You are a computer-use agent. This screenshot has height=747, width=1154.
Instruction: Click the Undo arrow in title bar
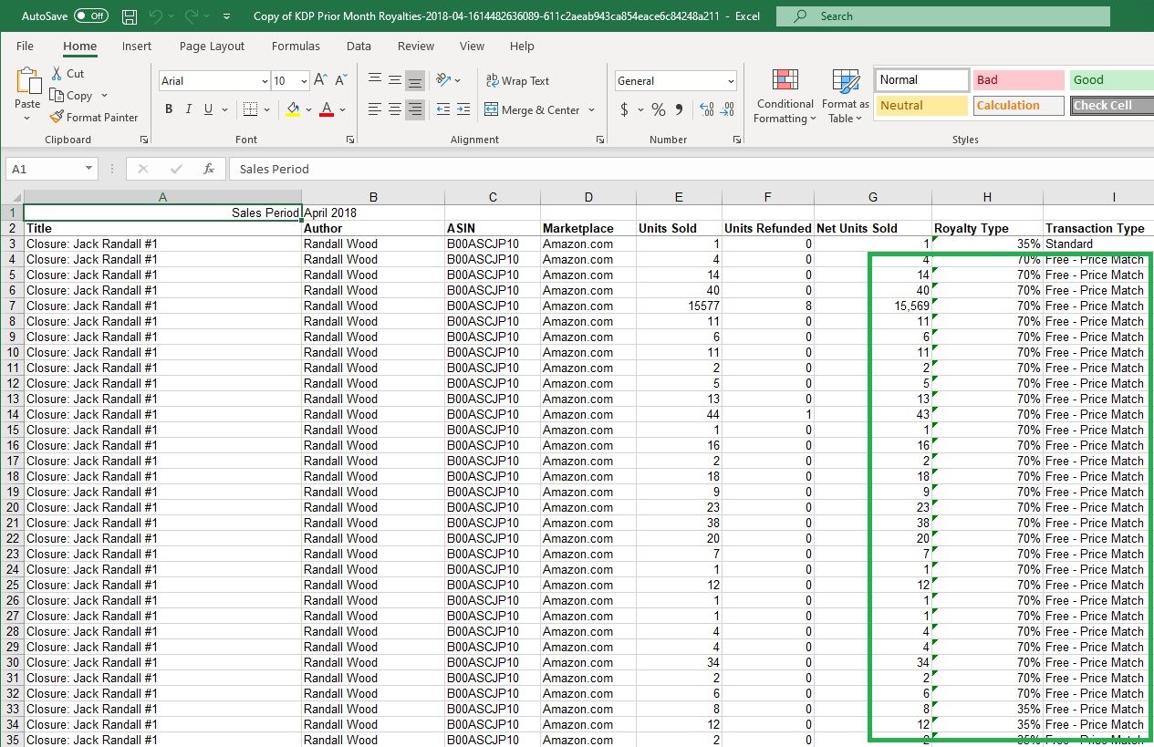click(155, 16)
